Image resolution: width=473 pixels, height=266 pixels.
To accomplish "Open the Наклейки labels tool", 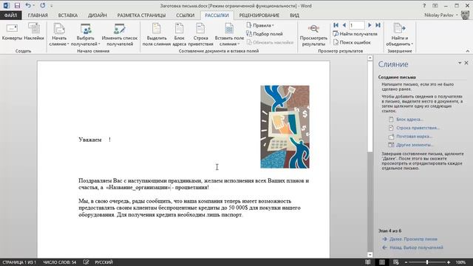I will pyautogui.click(x=34, y=32).
